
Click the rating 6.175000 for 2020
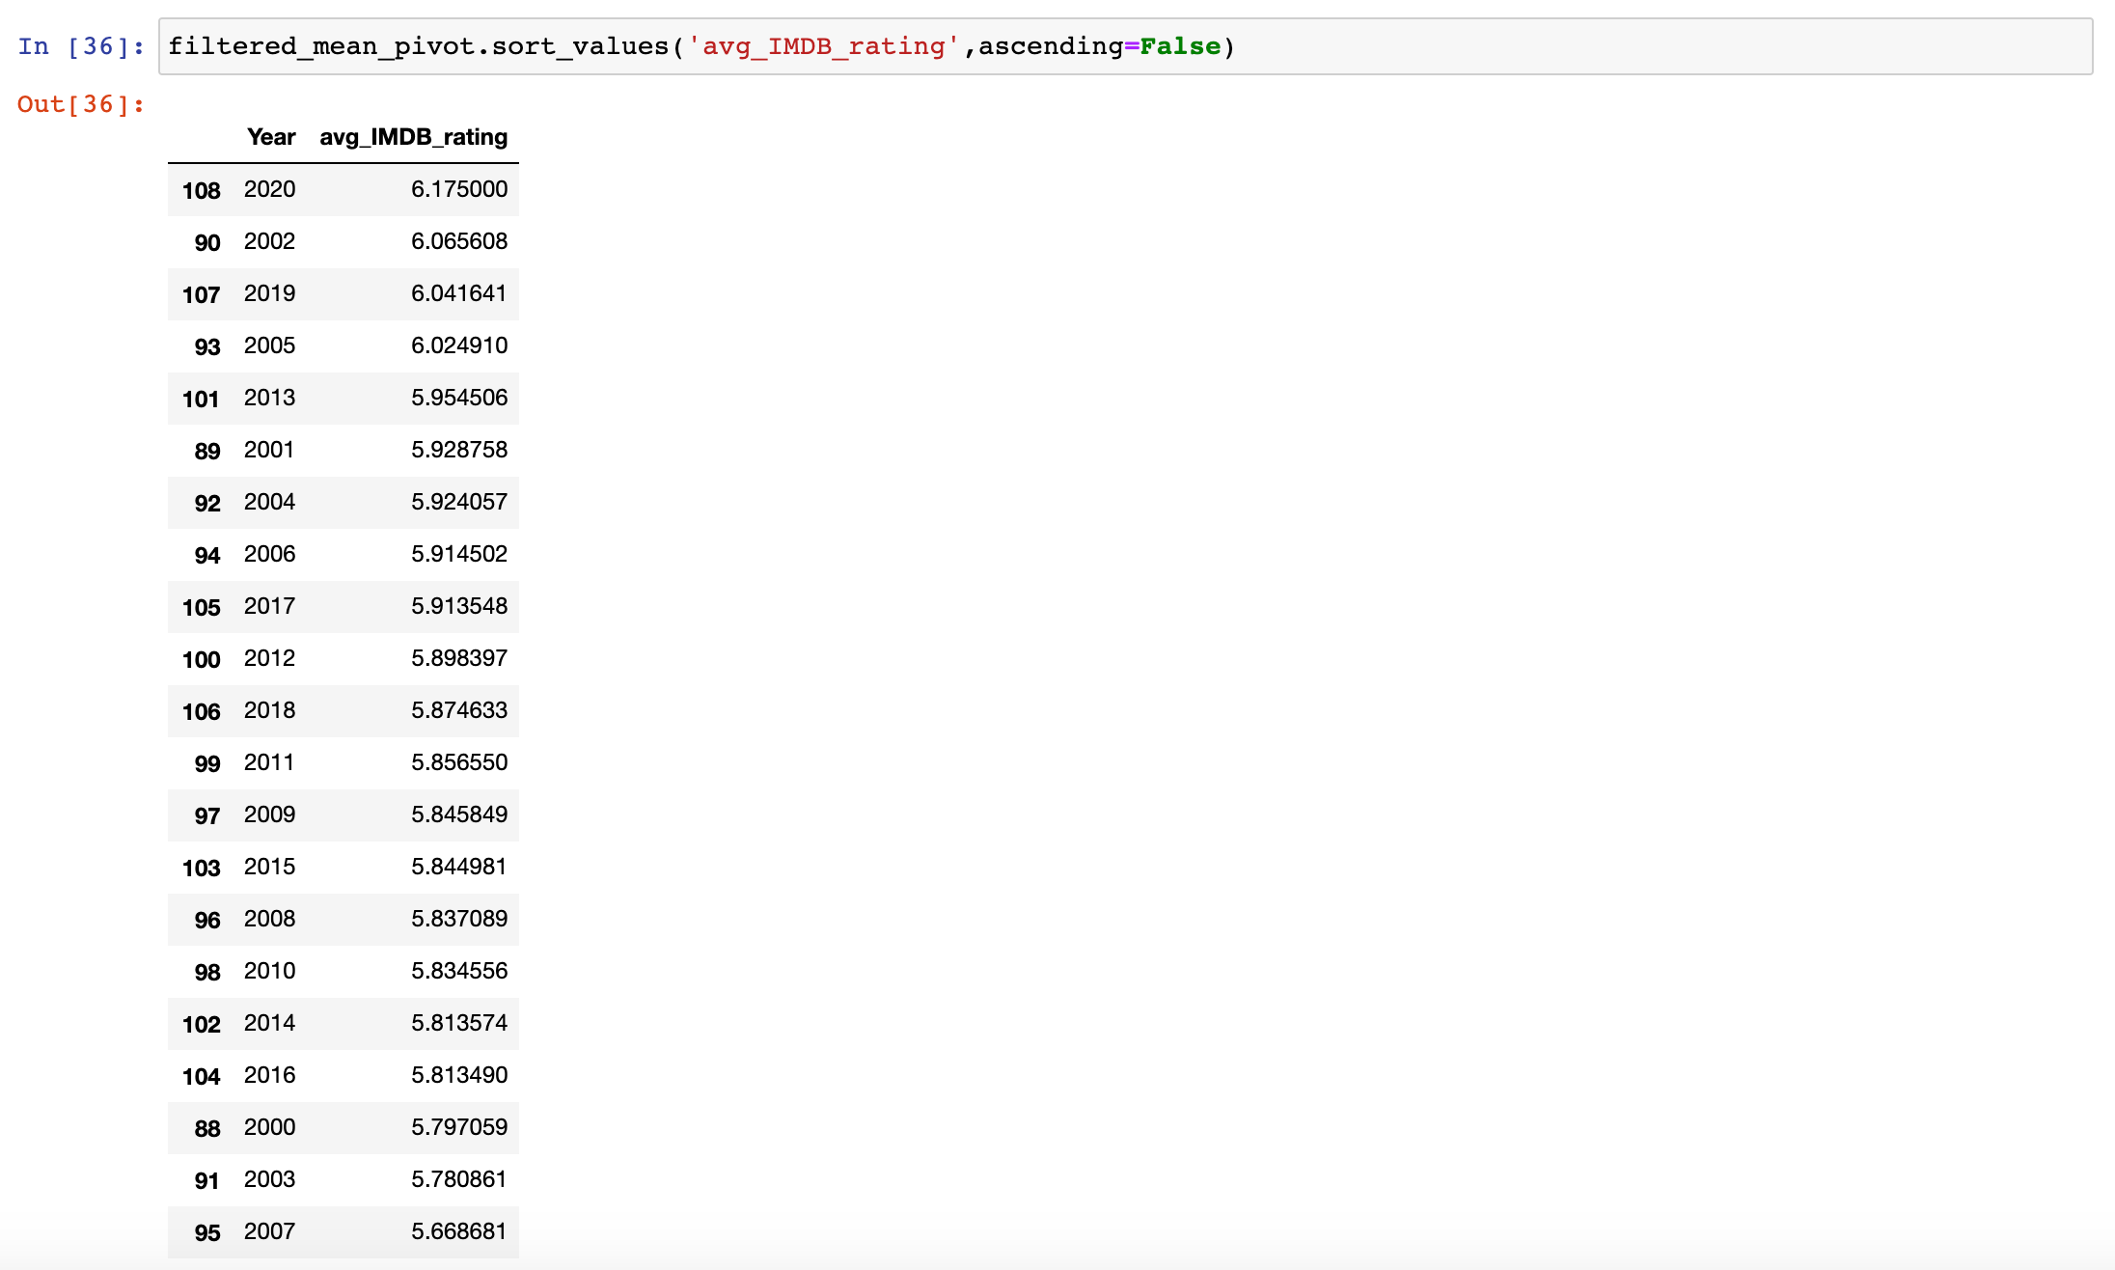click(x=459, y=189)
